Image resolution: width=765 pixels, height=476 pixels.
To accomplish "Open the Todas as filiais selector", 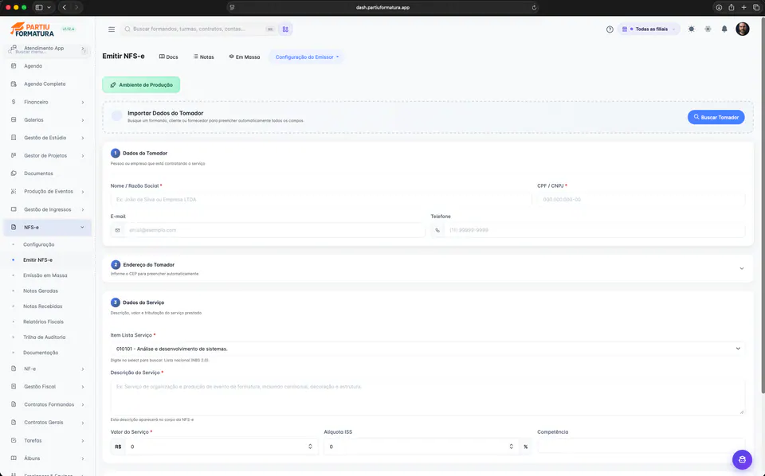I will [x=649, y=29].
